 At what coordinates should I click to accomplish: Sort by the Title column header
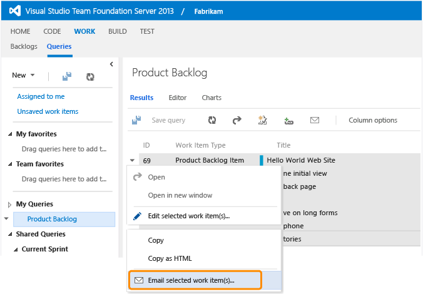pos(283,145)
